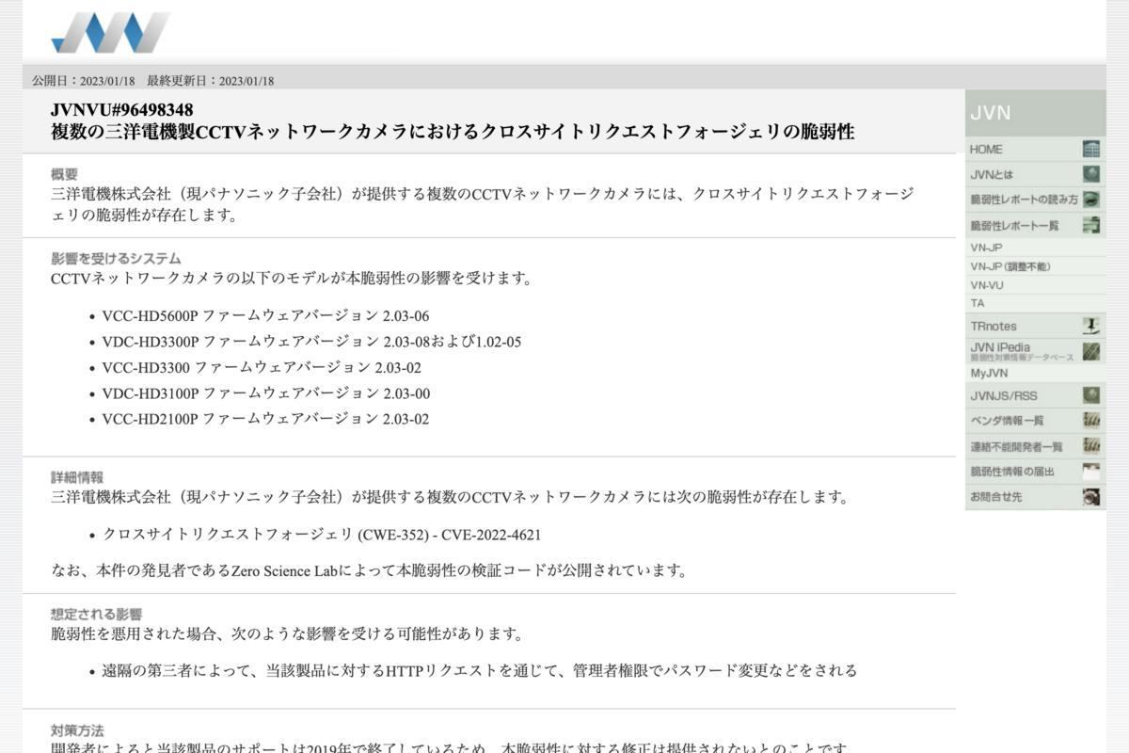
Task: Click the VCC-HD5600P firmware 2.03-06 list row
Action: pos(265,316)
